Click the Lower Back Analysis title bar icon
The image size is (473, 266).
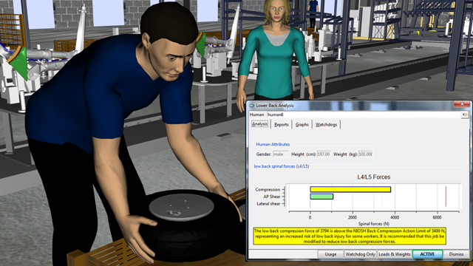(x=251, y=106)
